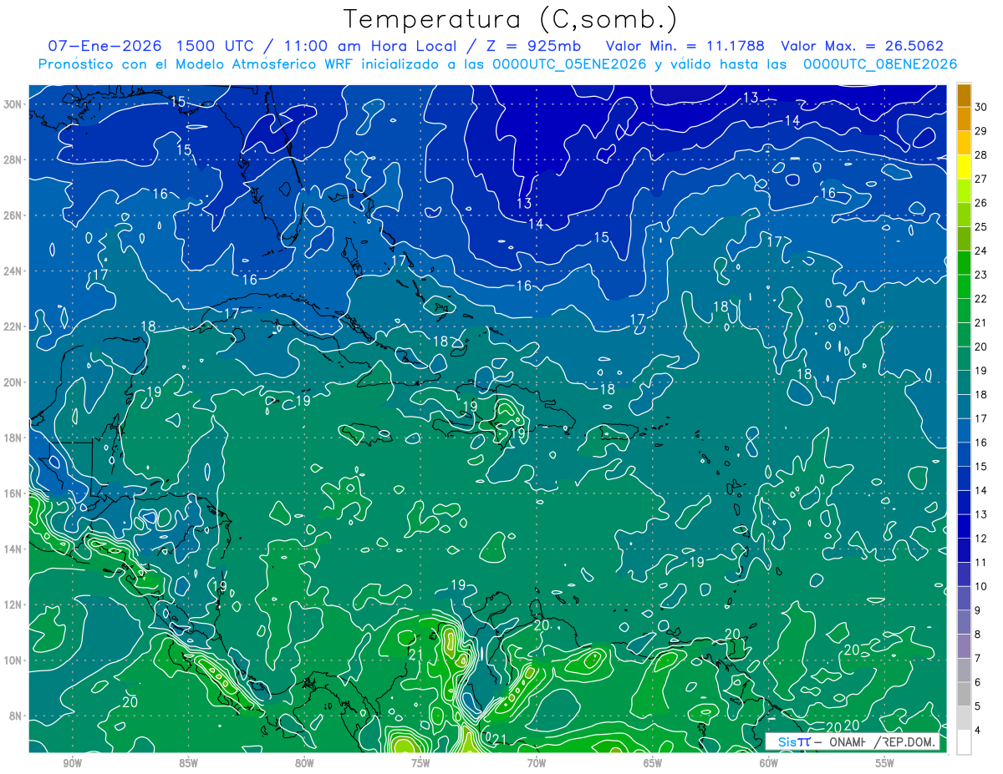
Task: Click the brown color bar segment above 30
Action: [x=964, y=94]
